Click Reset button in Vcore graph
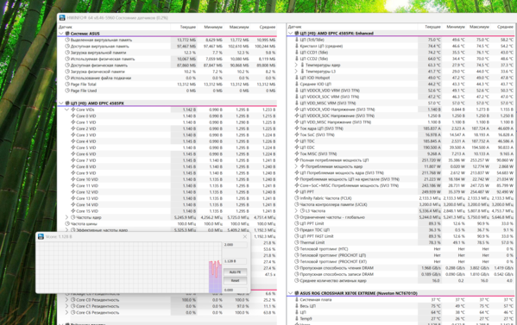Viewport: 517px width, 325px height. pos(235,280)
